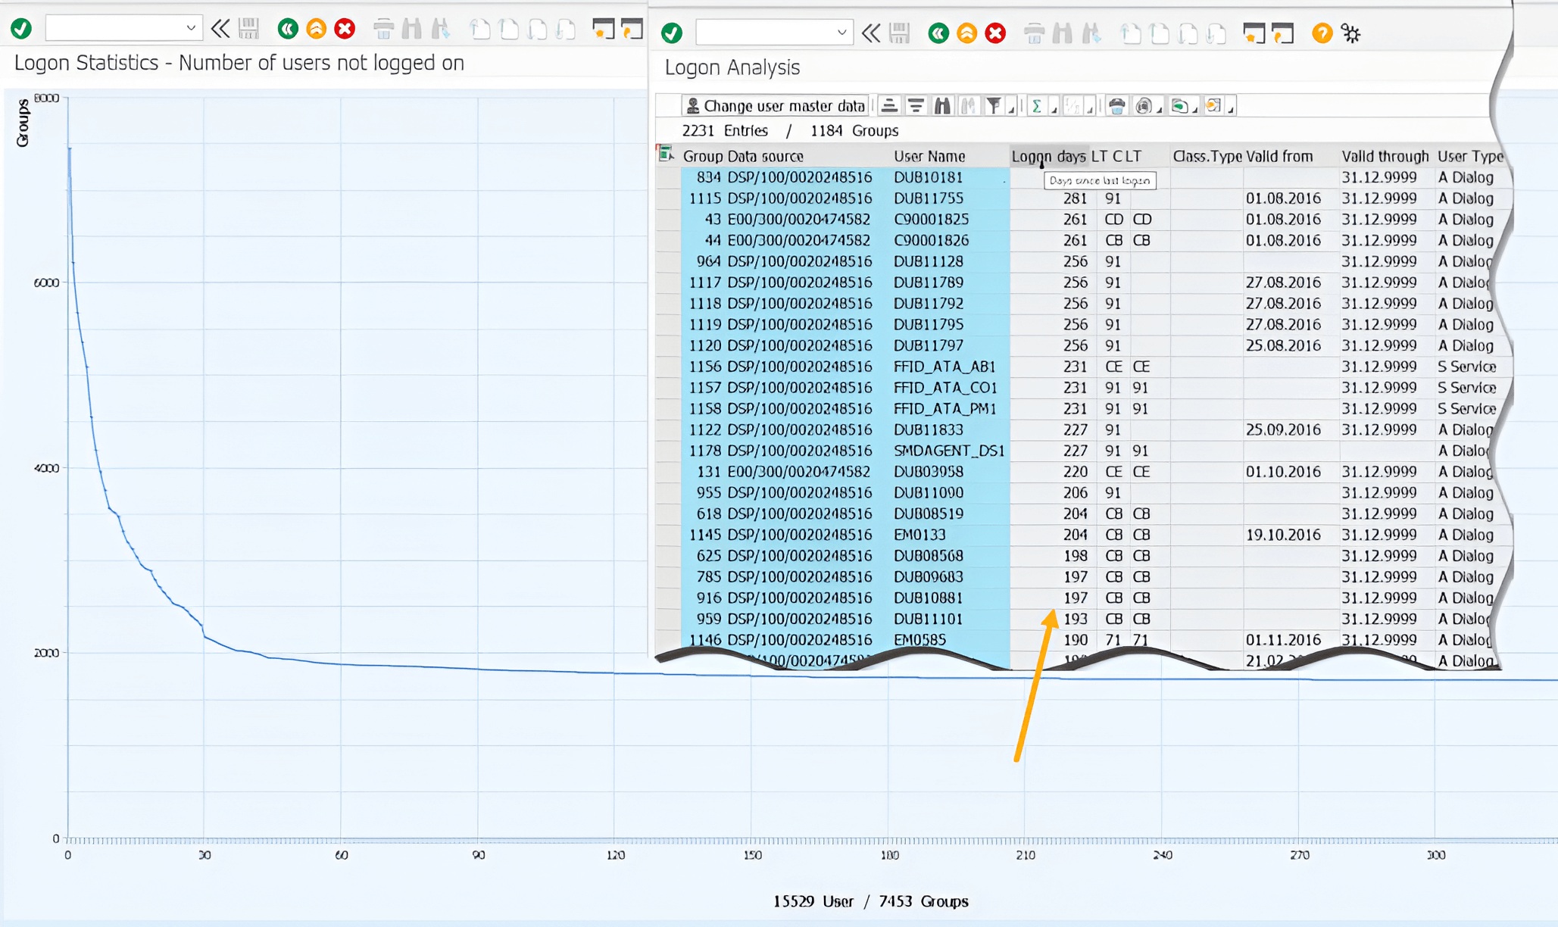Select the row of user FFID_ATA_AB1
Screen dimensions: 1558x927
667,367
